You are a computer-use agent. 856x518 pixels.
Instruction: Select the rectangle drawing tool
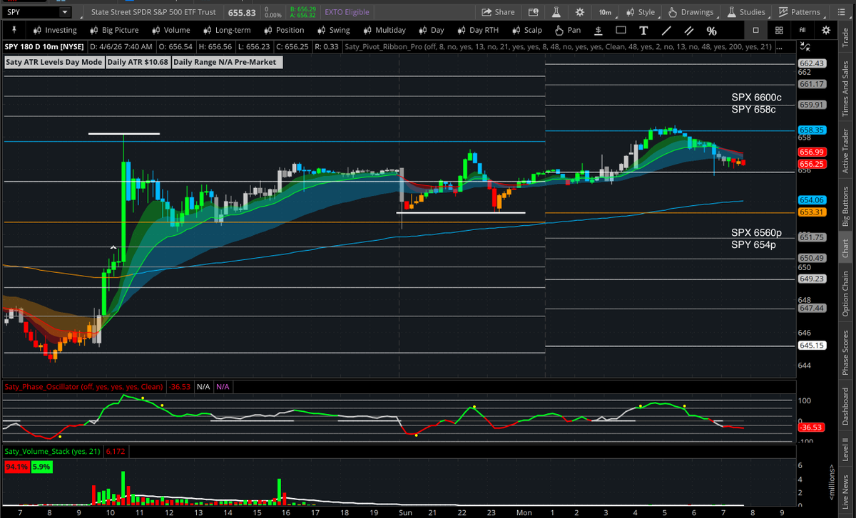click(621, 30)
